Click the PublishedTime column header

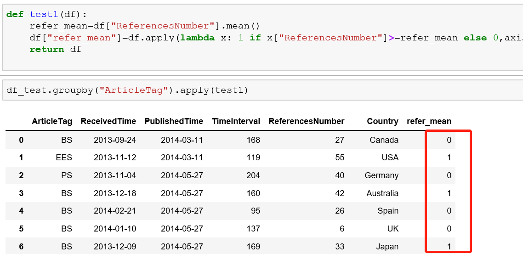[173, 121]
